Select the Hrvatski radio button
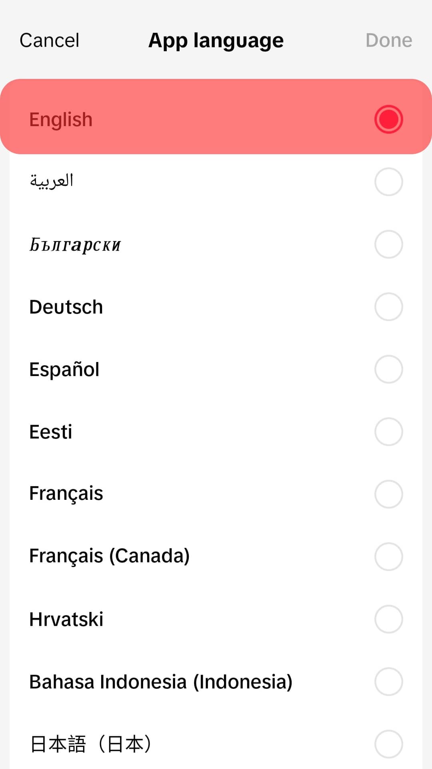The image size is (432, 769). coord(388,619)
